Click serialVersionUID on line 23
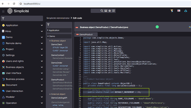This screenshot has width=191, height=108. [126, 86]
